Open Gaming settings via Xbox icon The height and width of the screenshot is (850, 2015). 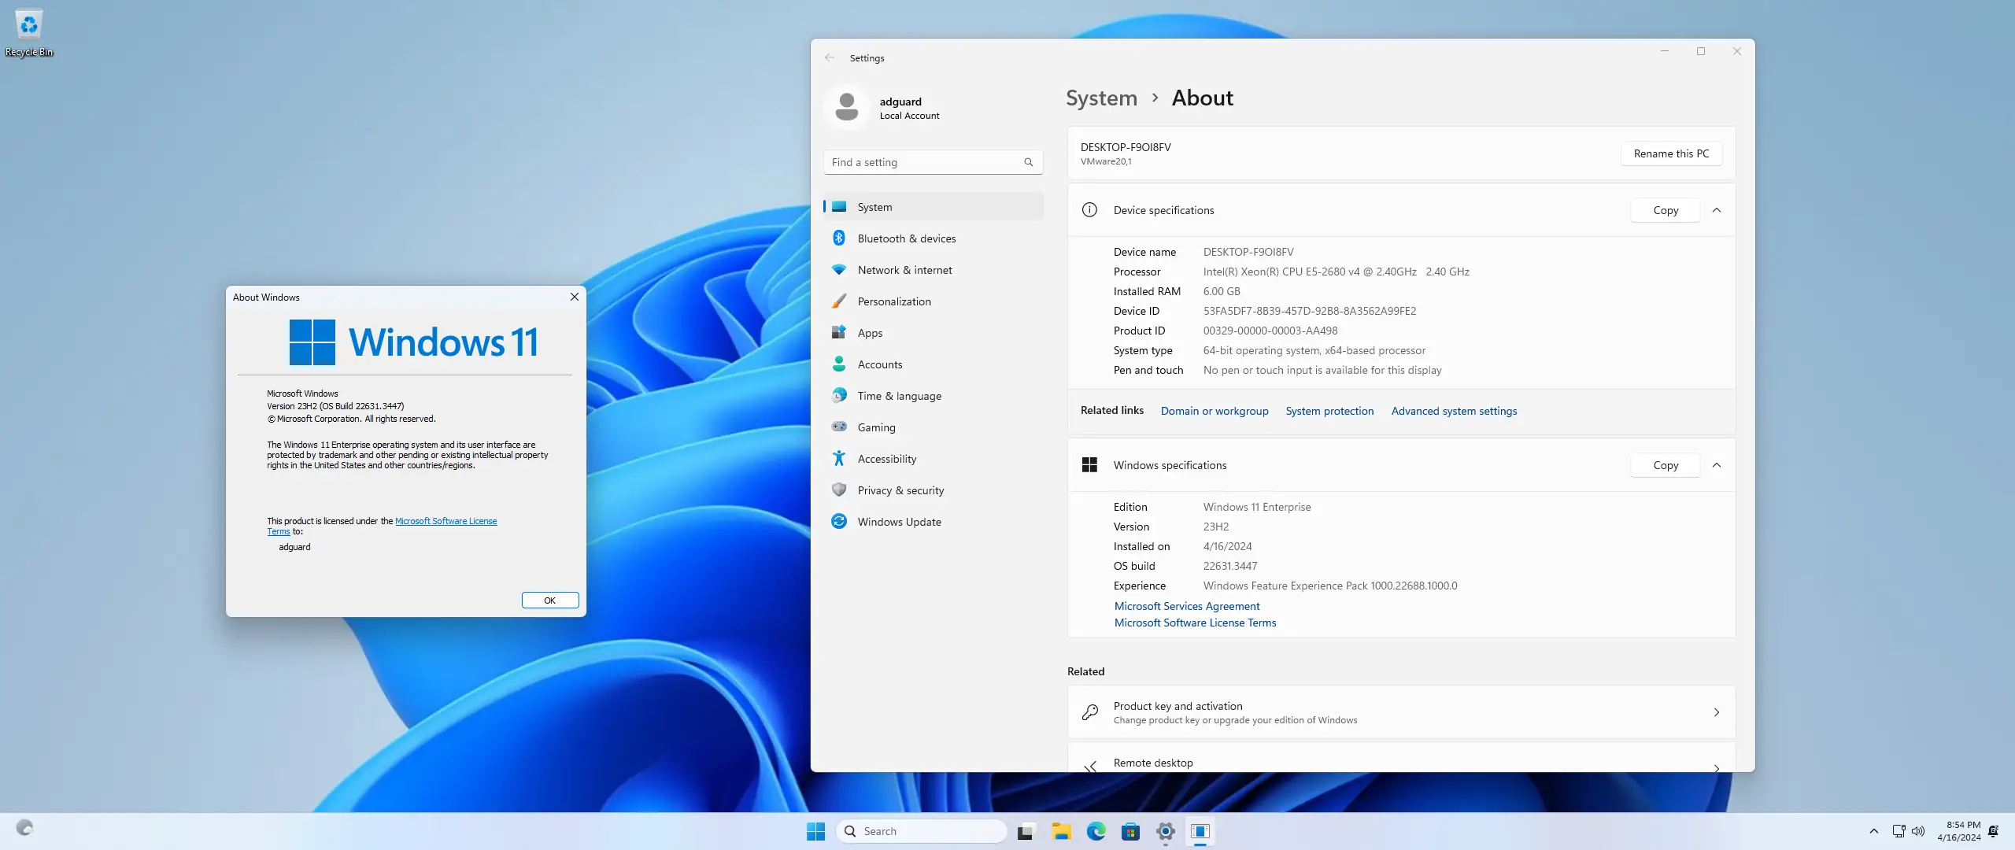click(x=838, y=427)
